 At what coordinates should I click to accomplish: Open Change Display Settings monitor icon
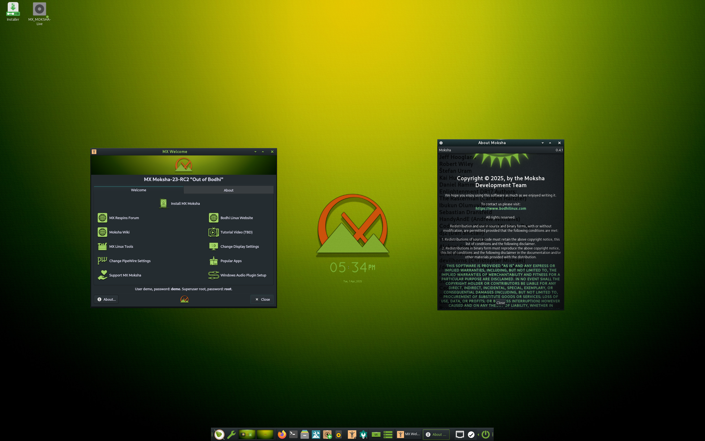(213, 246)
